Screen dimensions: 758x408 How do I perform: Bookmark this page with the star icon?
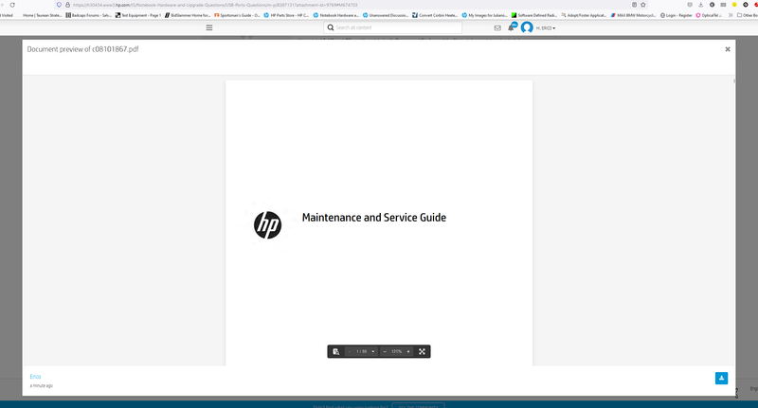point(643,5)
